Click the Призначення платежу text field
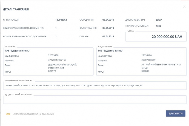 (x=94, y=86)
